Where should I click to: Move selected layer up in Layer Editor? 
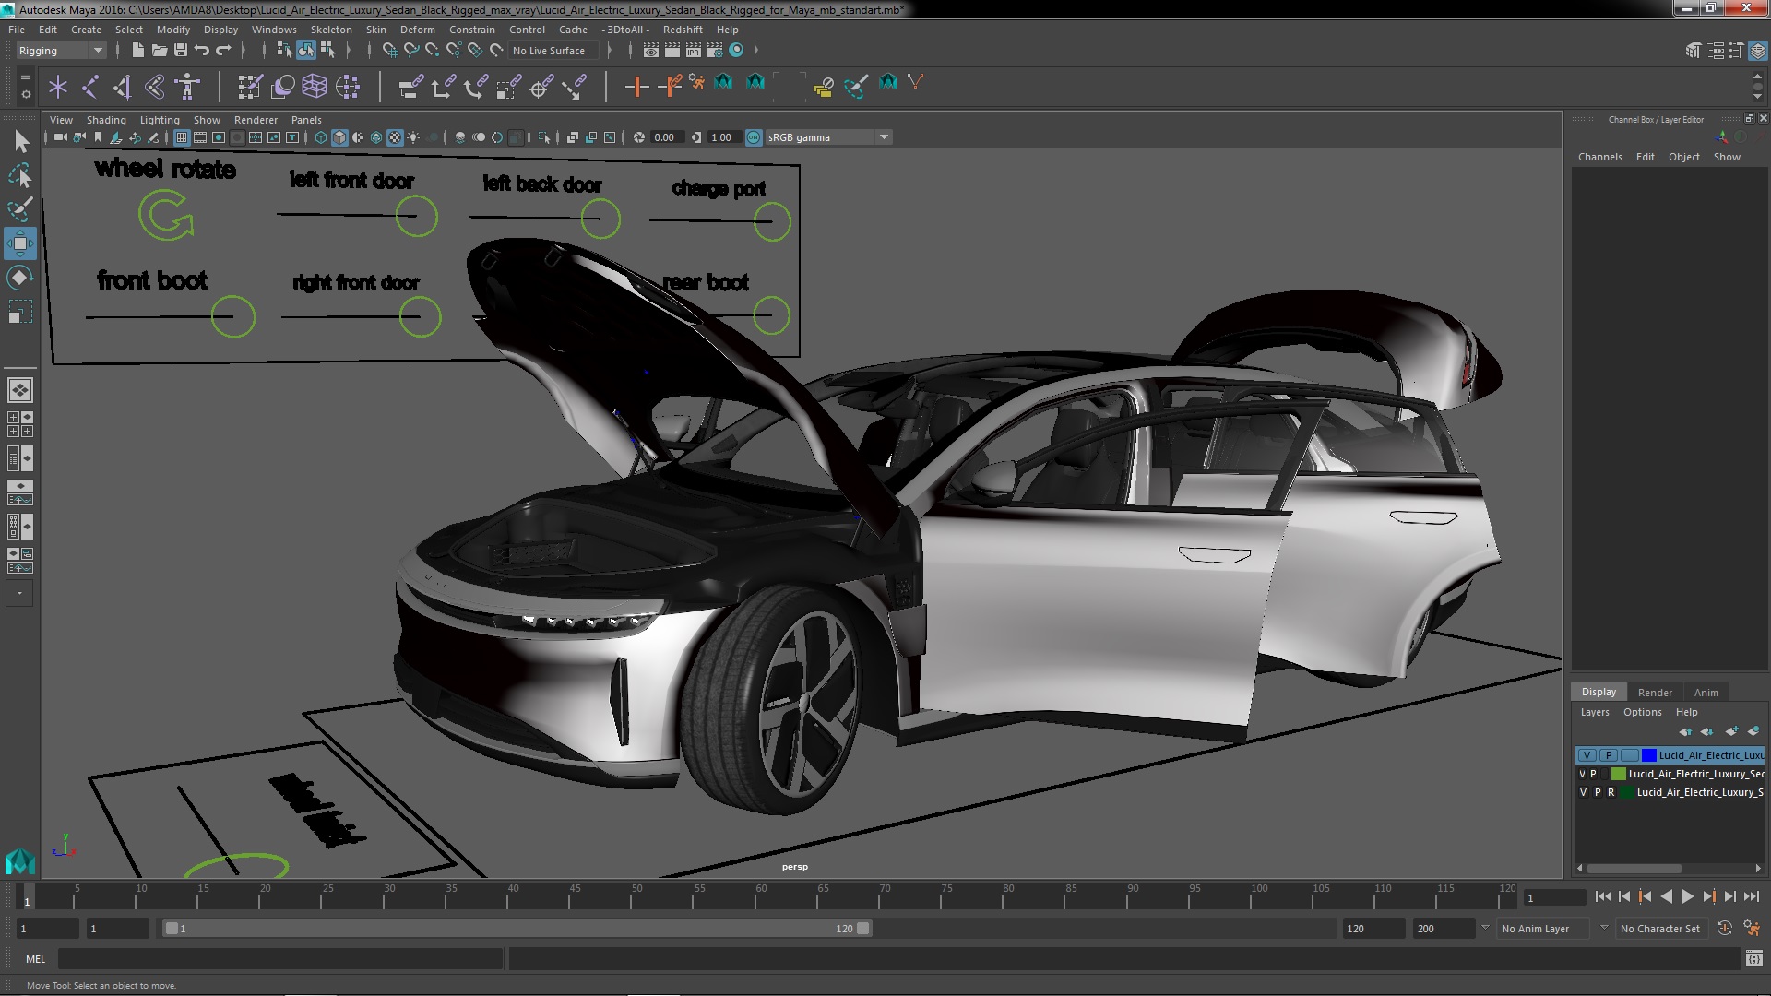coord(1685,731)
